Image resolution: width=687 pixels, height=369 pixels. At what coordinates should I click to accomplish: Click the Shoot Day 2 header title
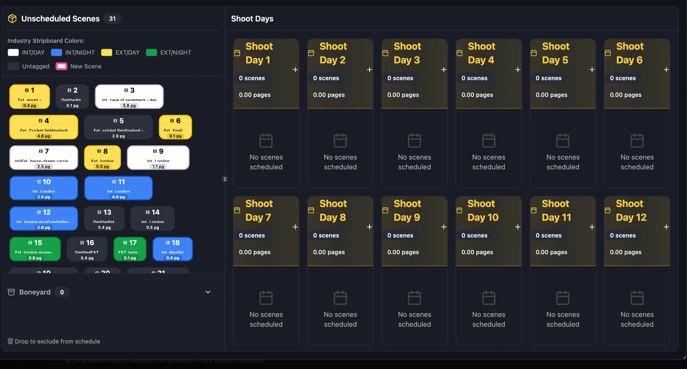click(333, 53)
